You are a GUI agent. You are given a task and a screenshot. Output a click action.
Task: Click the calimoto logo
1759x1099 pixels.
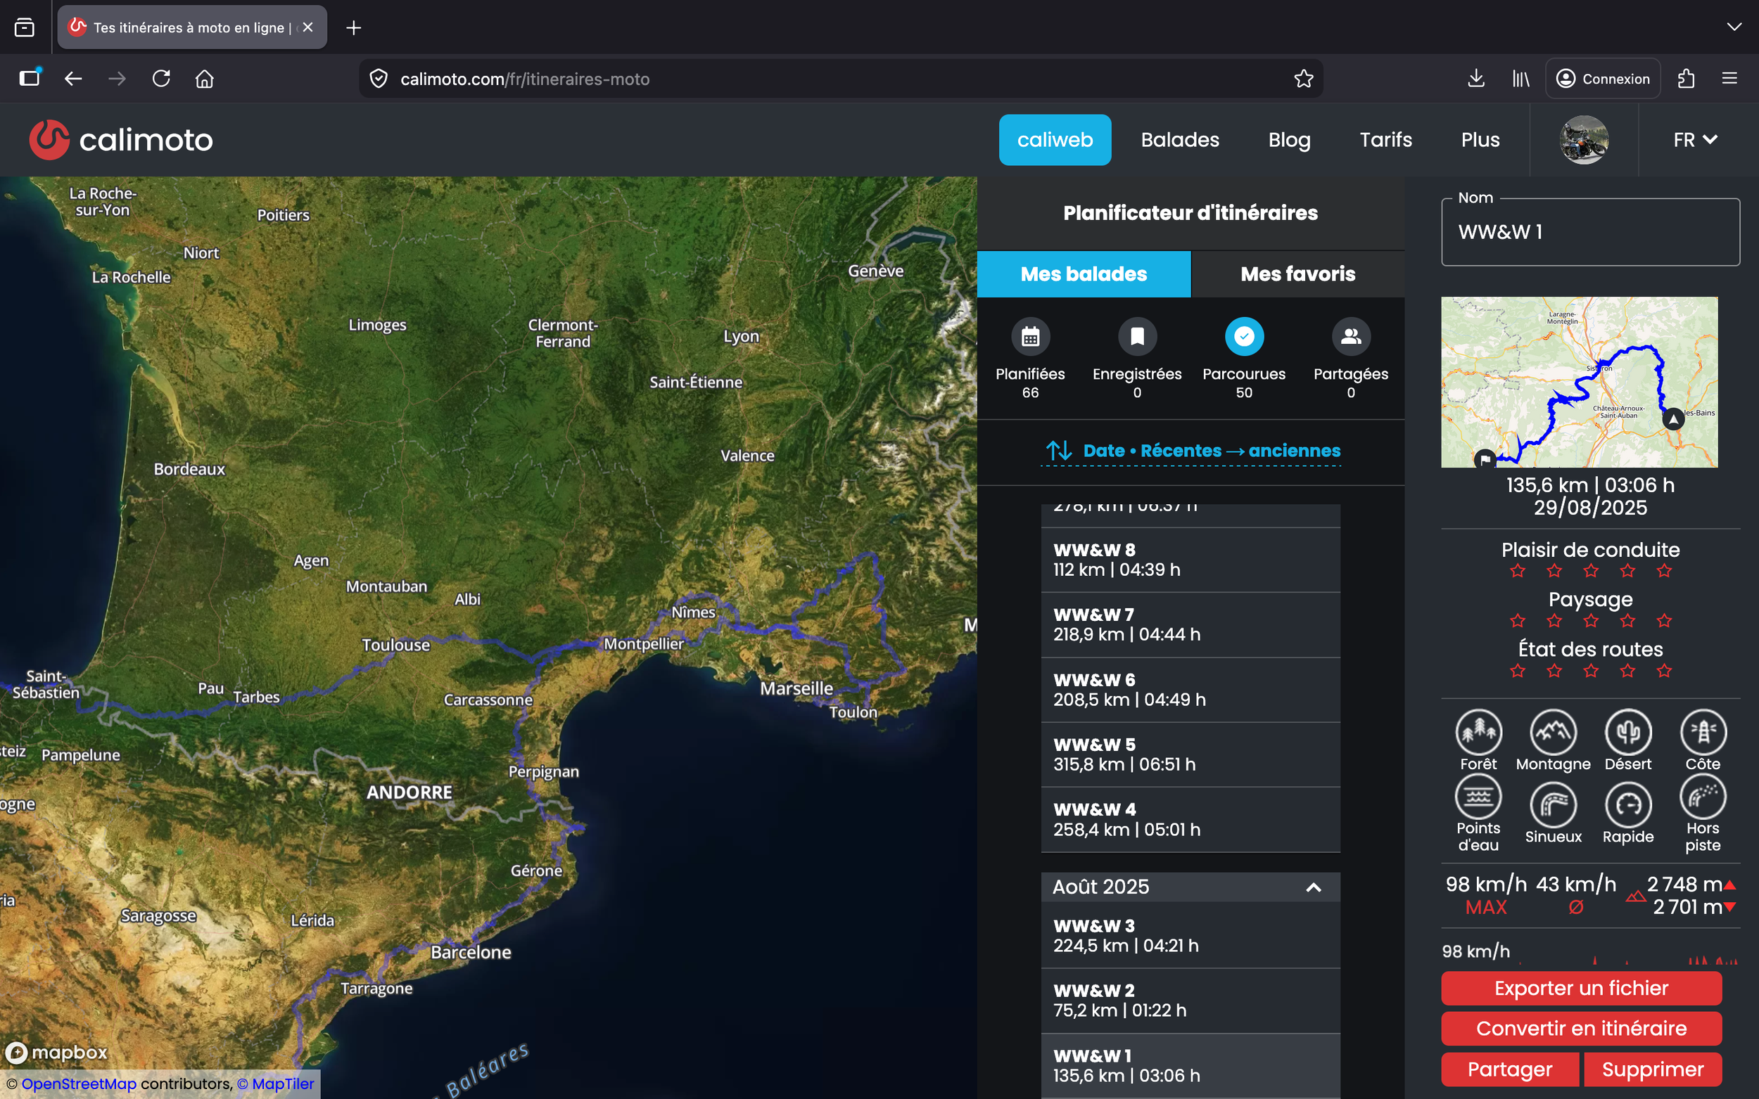(x=121, y=139)
